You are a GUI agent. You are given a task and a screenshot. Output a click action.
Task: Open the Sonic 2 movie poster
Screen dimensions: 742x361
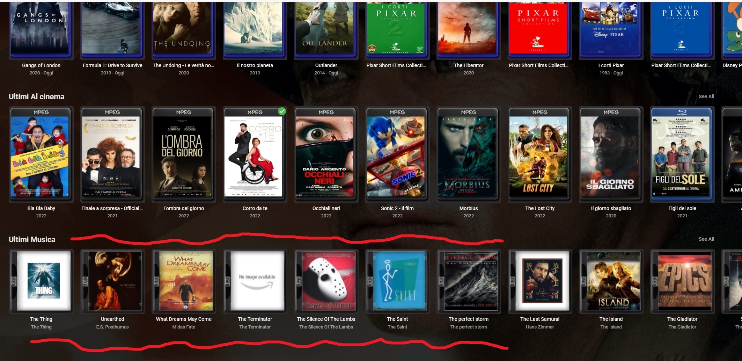coord(397,154)
